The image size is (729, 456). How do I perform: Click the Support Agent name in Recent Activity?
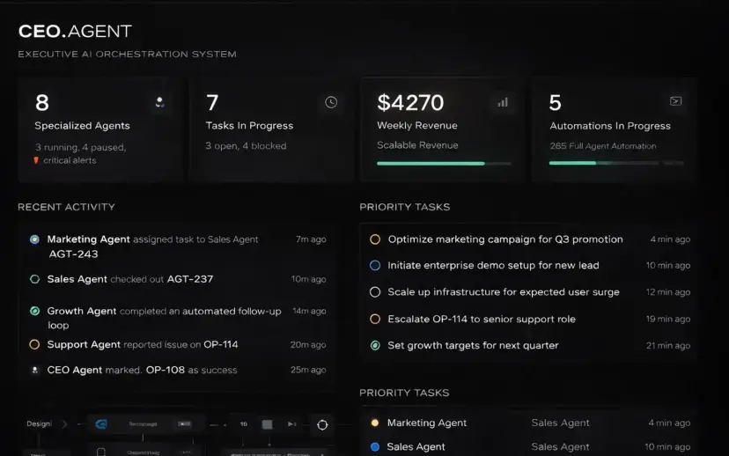(84, 344)
